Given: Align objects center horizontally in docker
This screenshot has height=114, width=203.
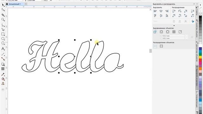Looking at the screenshot, I should pos(161,11).
